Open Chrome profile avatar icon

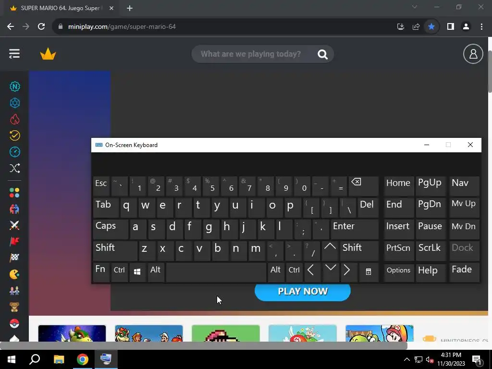point(466,27)
